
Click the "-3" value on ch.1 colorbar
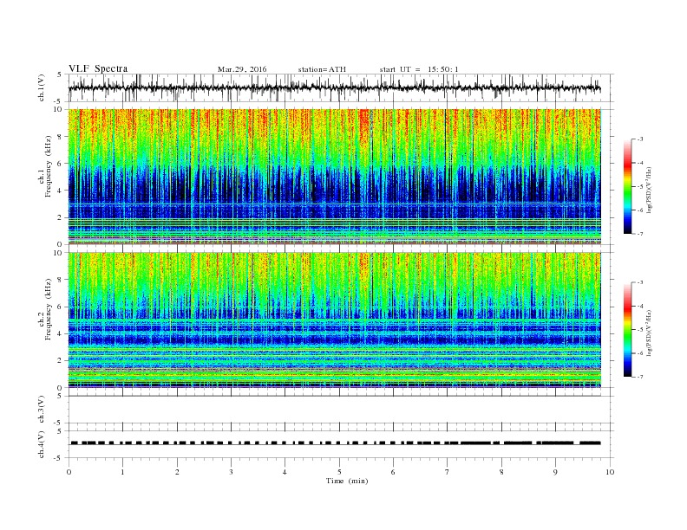640,139
